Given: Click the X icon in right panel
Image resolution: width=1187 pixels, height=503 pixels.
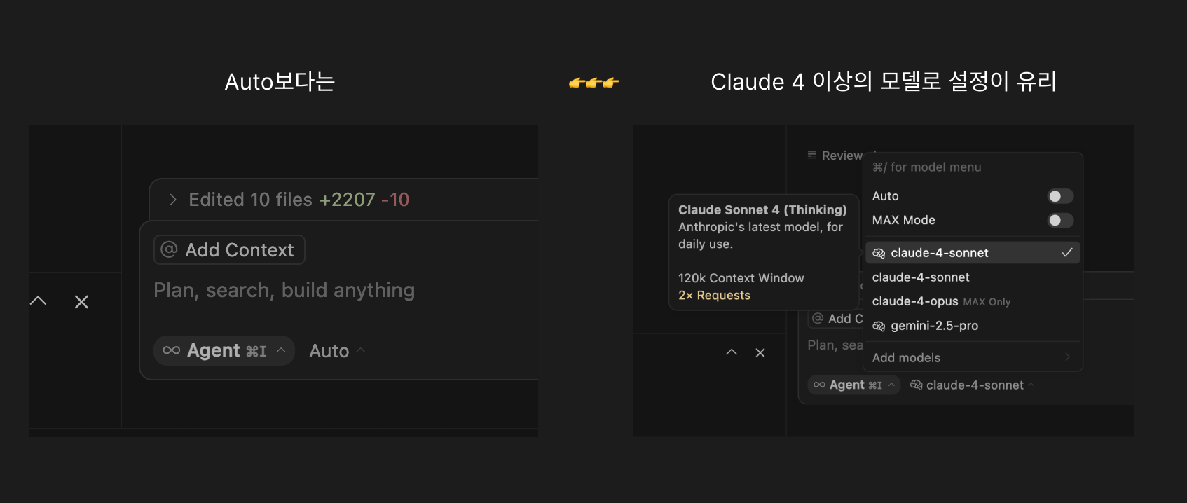Looking at the screenshot, I should [x=760, y=352].
